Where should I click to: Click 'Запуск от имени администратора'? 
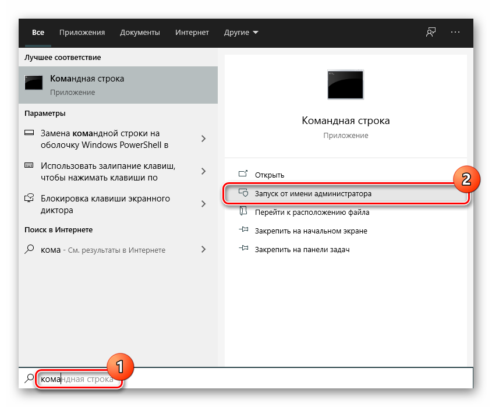click(x=313, y=193)
